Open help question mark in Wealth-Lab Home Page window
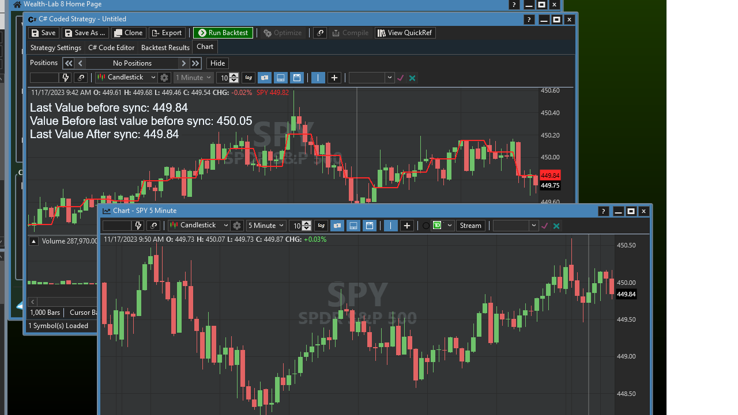 514,5
